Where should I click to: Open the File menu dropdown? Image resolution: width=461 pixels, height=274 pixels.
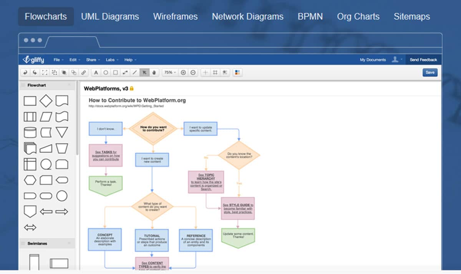pos(58,60)
